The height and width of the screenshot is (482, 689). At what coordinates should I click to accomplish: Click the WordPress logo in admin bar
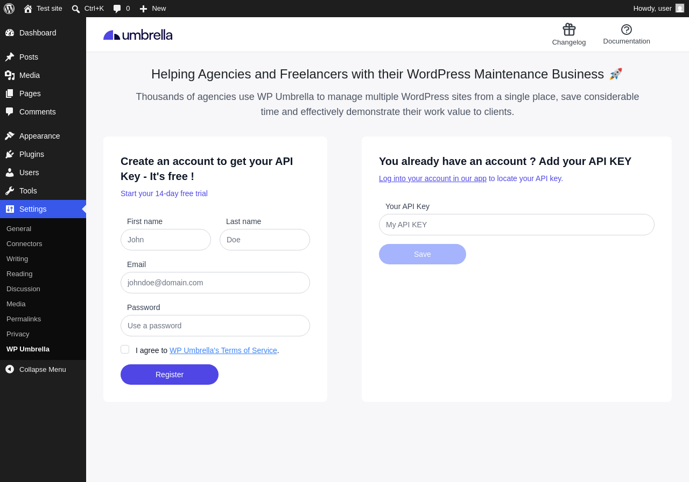coord(9,9)
